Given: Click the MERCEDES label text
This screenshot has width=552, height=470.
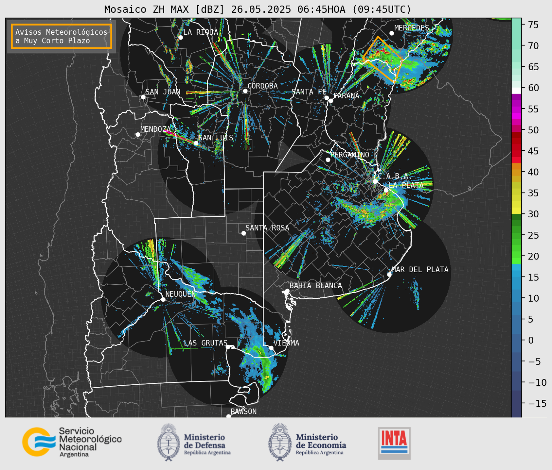Looking at the screenshot, I should [x=412, y=28].
